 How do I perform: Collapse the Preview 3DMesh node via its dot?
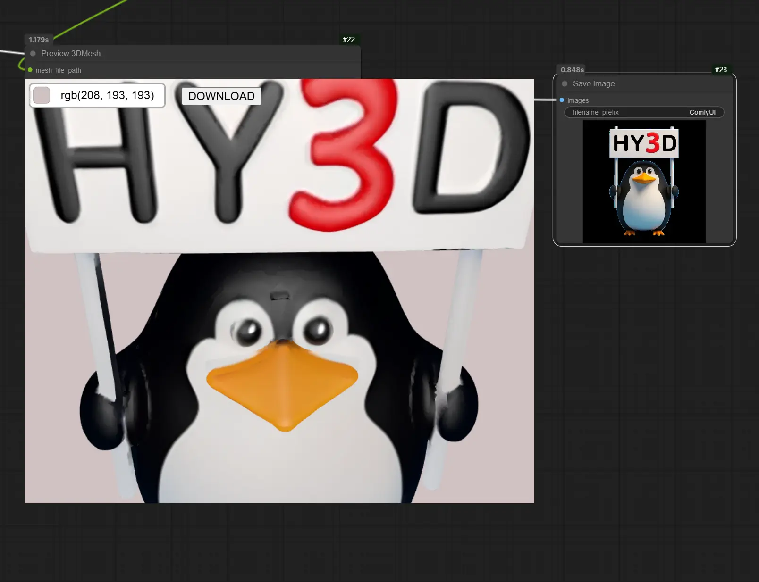point(33,54)
